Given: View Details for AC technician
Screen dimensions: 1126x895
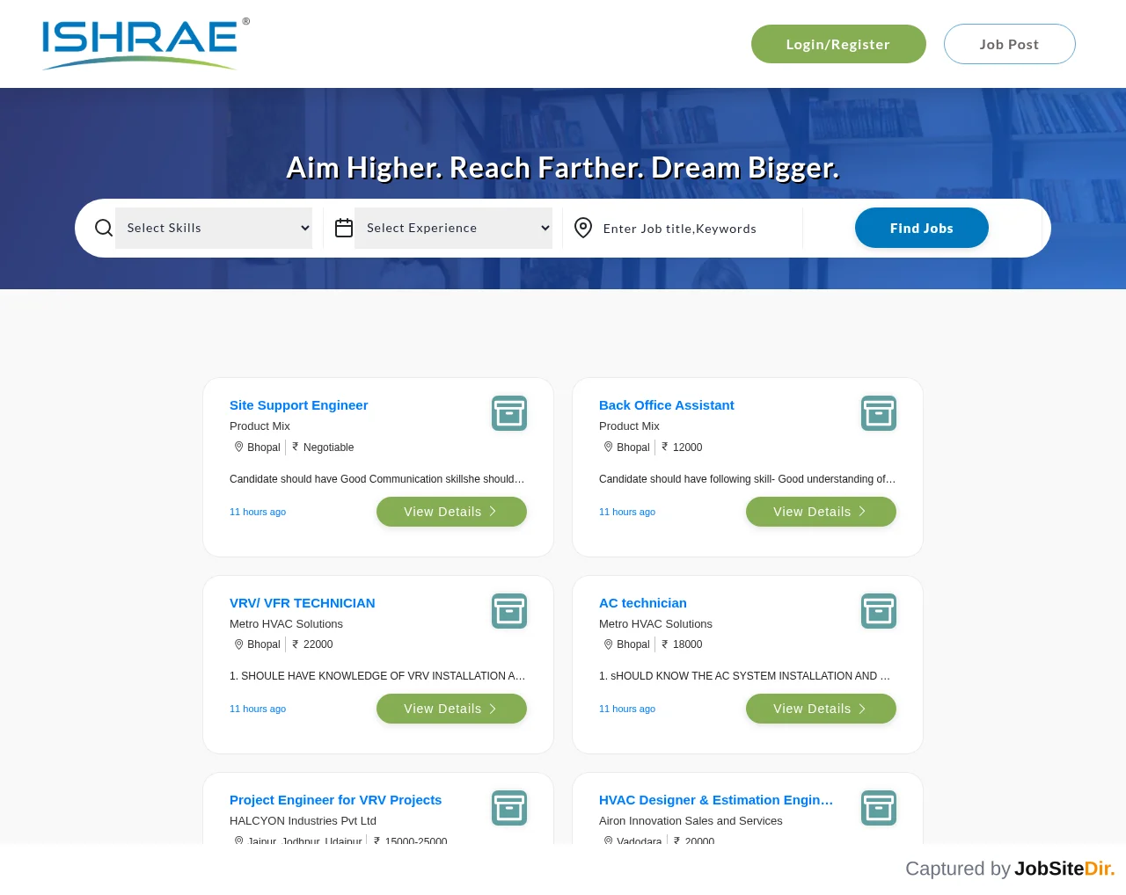Looking at the screenshot, I should (821, 709).
